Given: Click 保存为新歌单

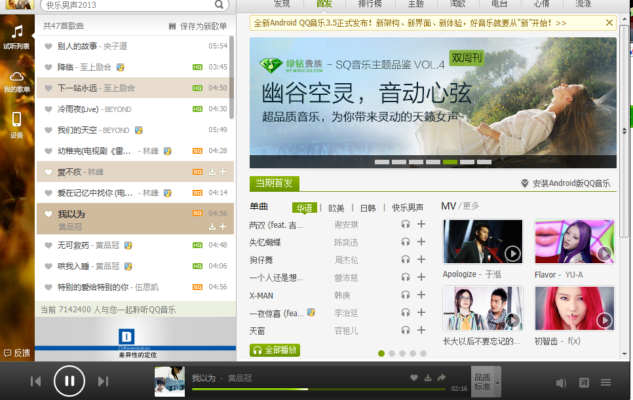Looking at the screenshot, I should pyautogui.click(x=203, y=26).
